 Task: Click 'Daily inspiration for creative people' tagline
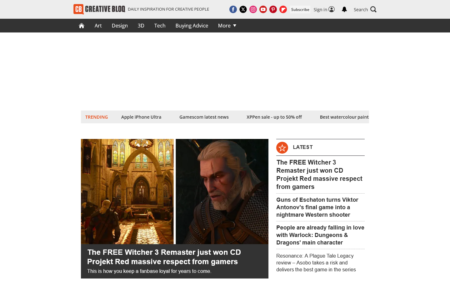[x=168, y=9]
